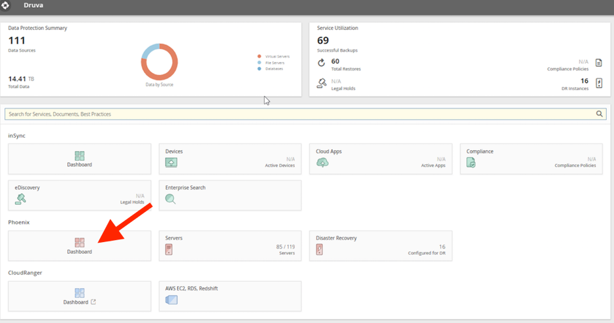614x323 pixels.
Task: Click the CloudRanger Dashboard blue grid icon
Action: click(80, 293)
